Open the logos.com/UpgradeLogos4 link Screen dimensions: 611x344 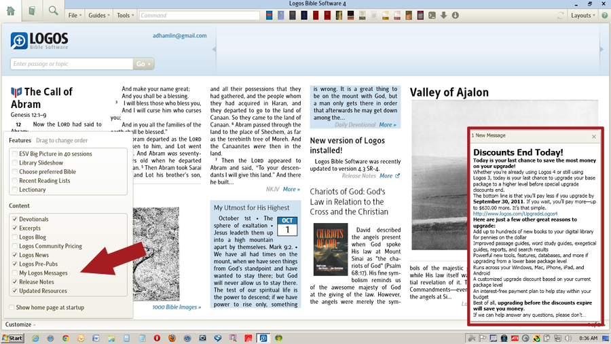click(x=515, y=213)
